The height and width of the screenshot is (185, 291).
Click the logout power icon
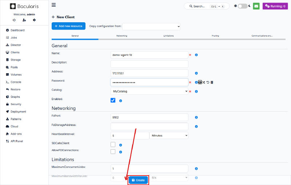[x=14, y=20]
